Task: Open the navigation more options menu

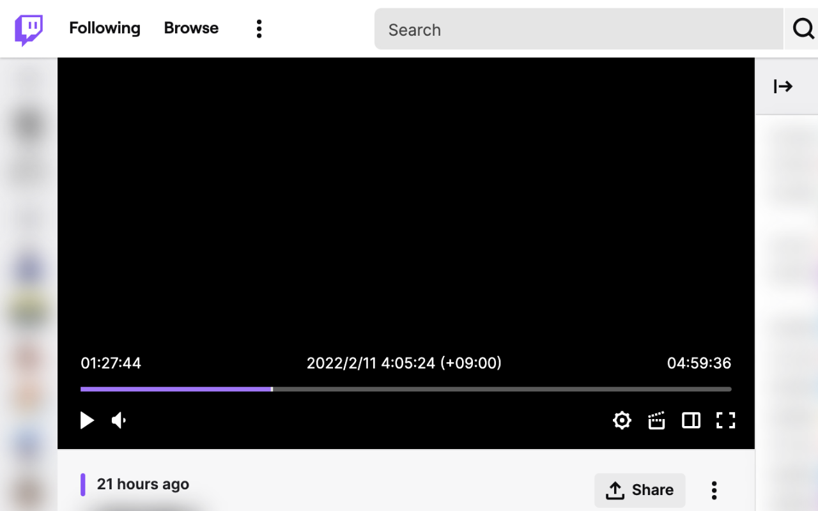Action: 259,29
